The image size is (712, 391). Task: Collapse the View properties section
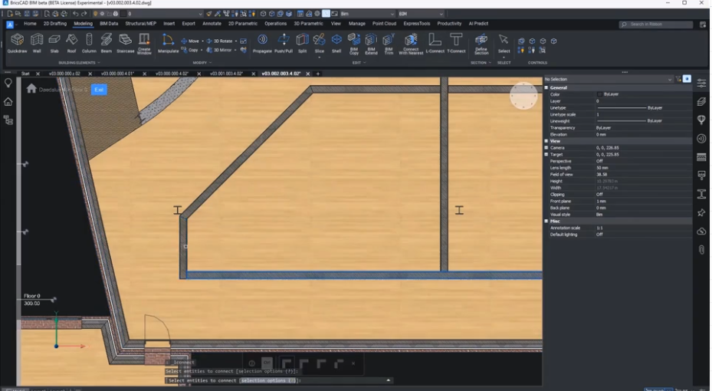tap(546, 141)
